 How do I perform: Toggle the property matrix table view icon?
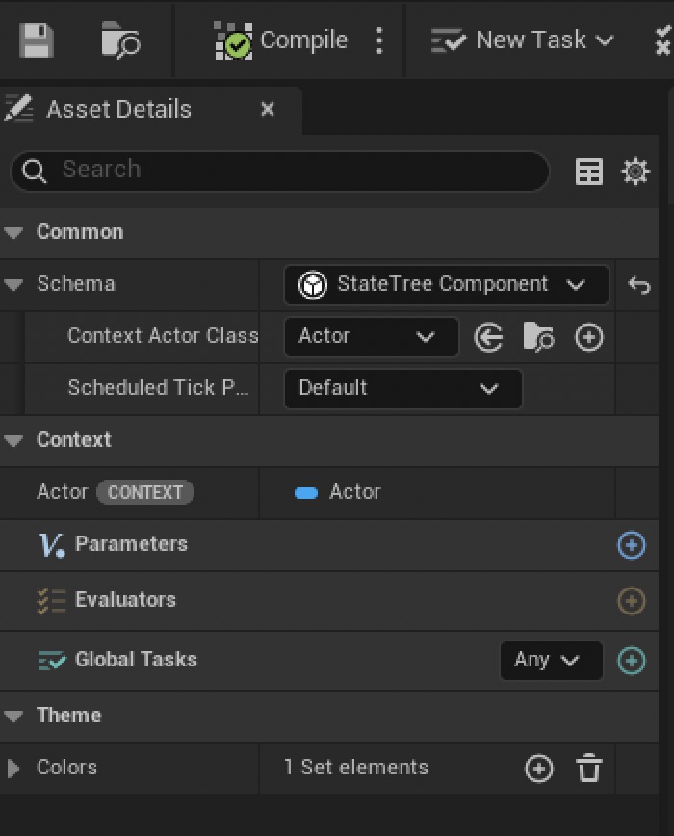(588, 171)
